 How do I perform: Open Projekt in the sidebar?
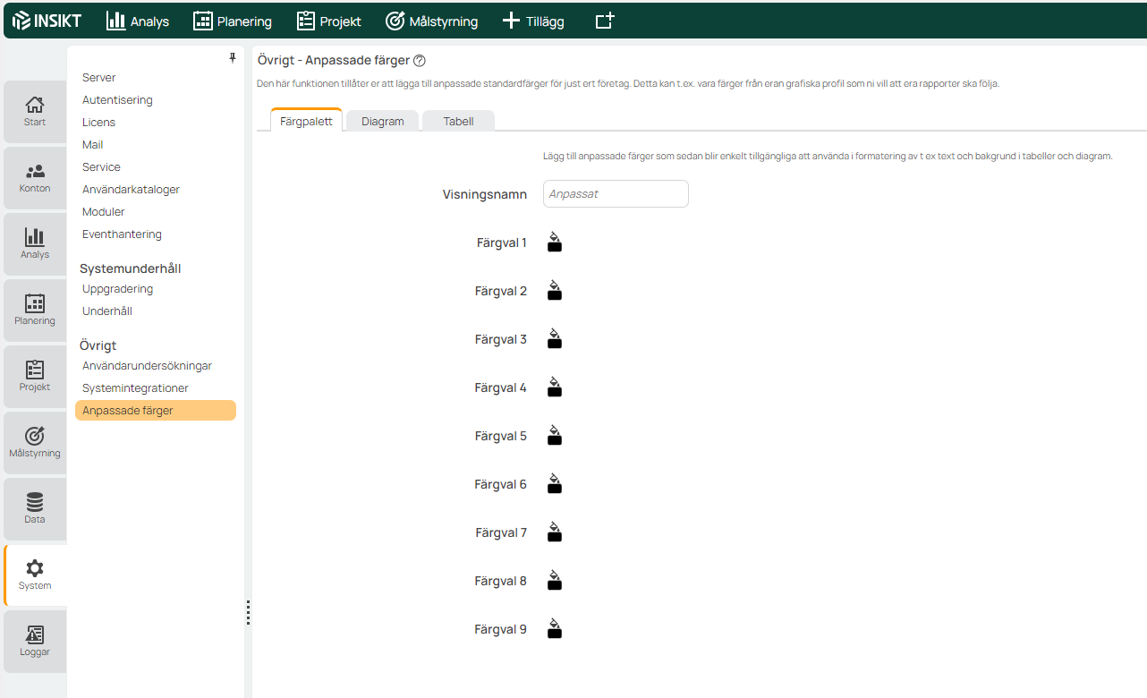[35, 376]
